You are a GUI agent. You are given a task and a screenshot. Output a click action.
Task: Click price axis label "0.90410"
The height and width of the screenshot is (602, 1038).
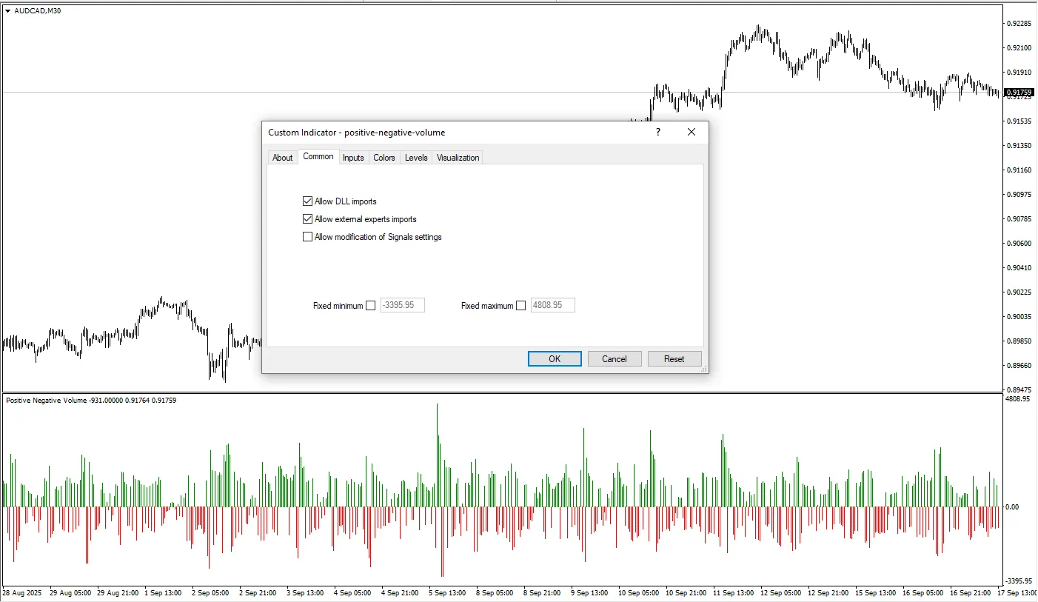tap(1019, 268)
